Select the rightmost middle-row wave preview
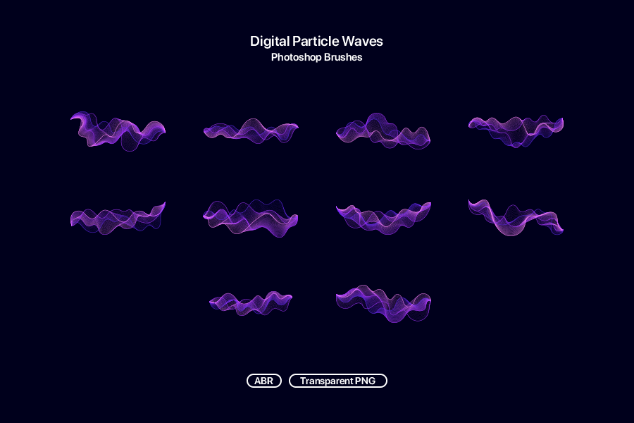The width and height of the screenshot is (634, 423). click(516, 217)
